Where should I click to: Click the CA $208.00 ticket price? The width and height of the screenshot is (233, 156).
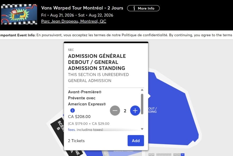[79, 117]
